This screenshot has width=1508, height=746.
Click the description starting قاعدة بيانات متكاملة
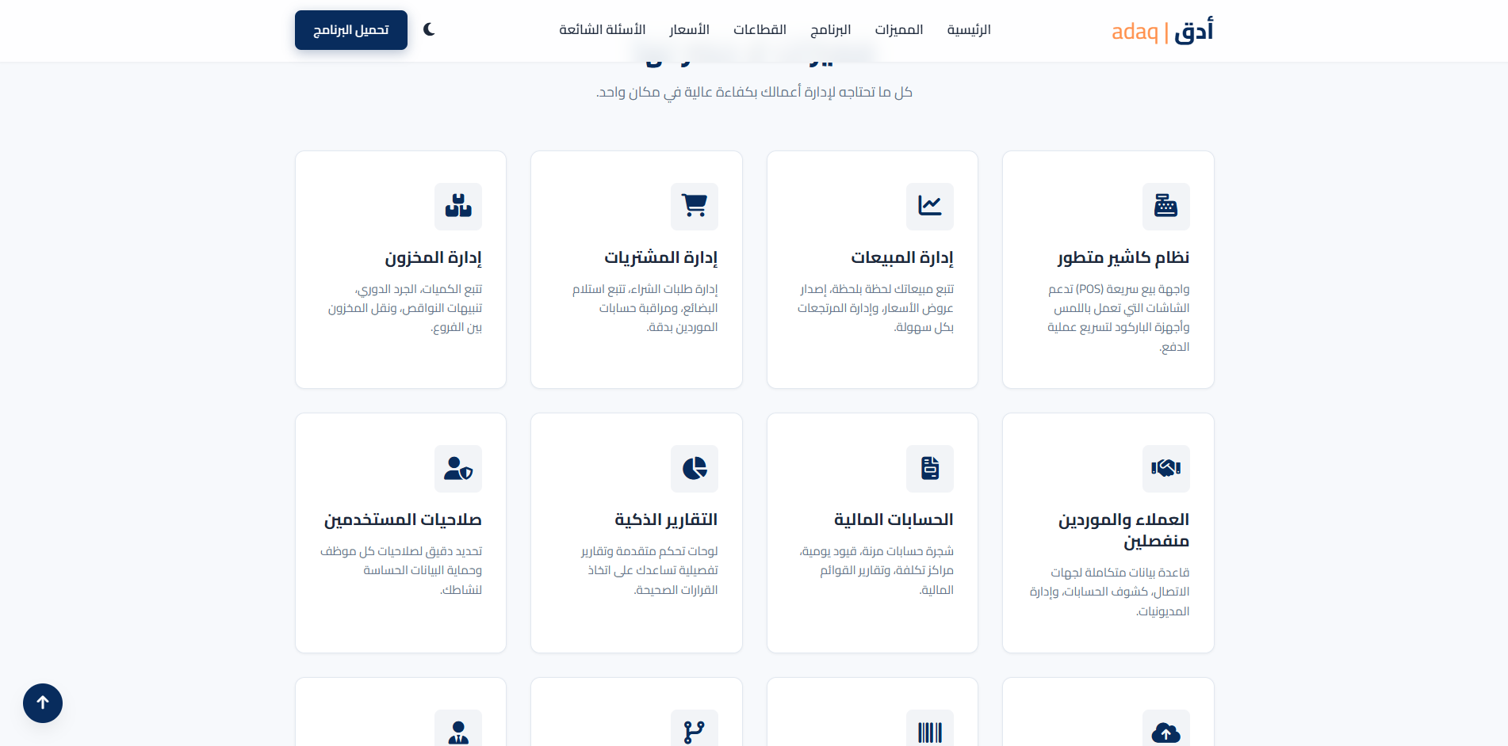[x=1109, y=592]
